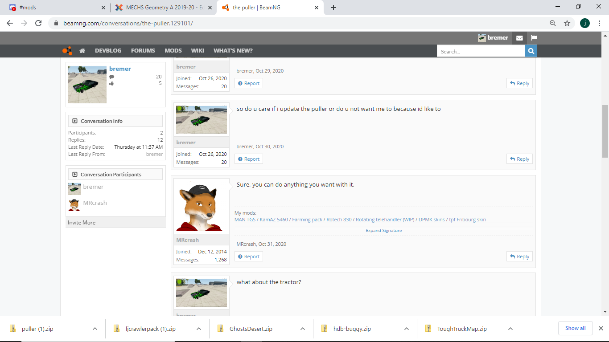Click inside the Search input field

(481, 51)
